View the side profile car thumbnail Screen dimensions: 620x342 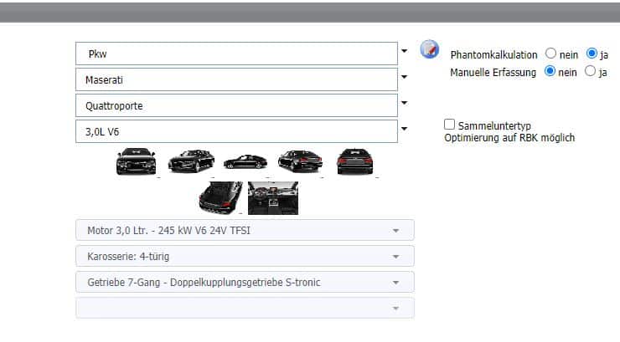tap(245, 161)
